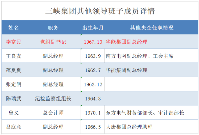Select the name cell 李富民
This screenshot has width=199, height=135.
coord(14,42)
